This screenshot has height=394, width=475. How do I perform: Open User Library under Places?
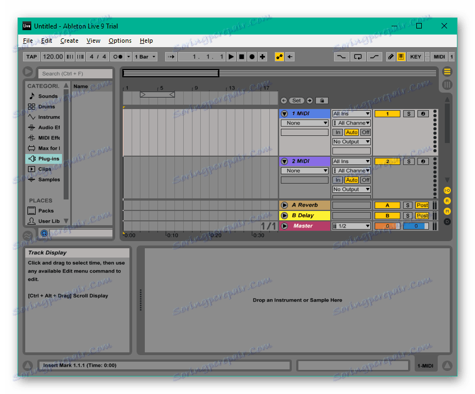click(44, 221)
